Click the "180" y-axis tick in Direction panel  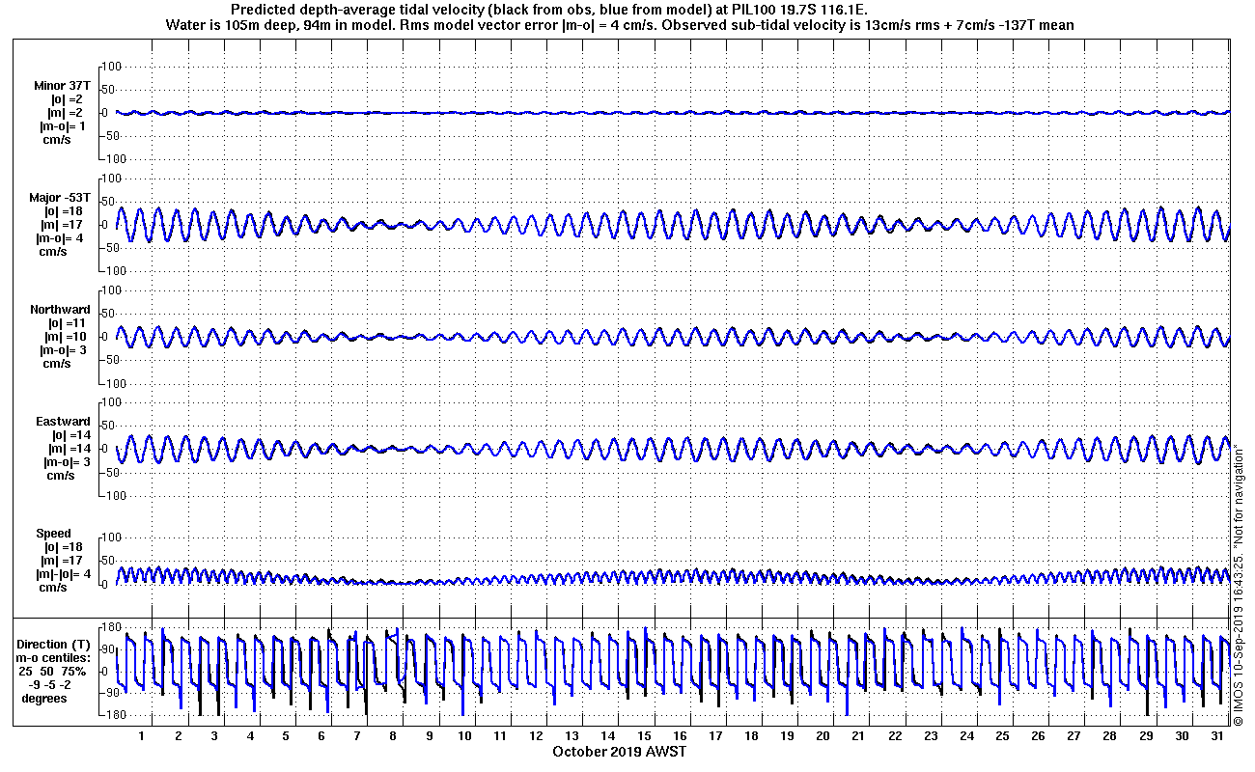tap(112, 628)
